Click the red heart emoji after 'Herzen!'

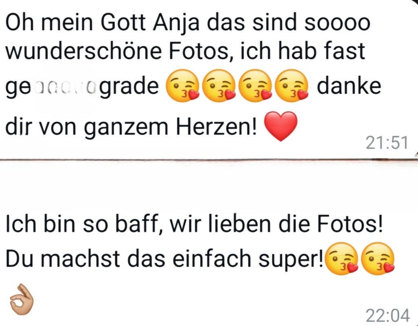click(x=280, y=126)
